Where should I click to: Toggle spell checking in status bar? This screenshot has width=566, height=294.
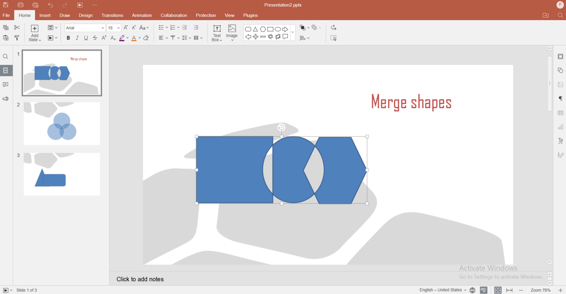484,290
